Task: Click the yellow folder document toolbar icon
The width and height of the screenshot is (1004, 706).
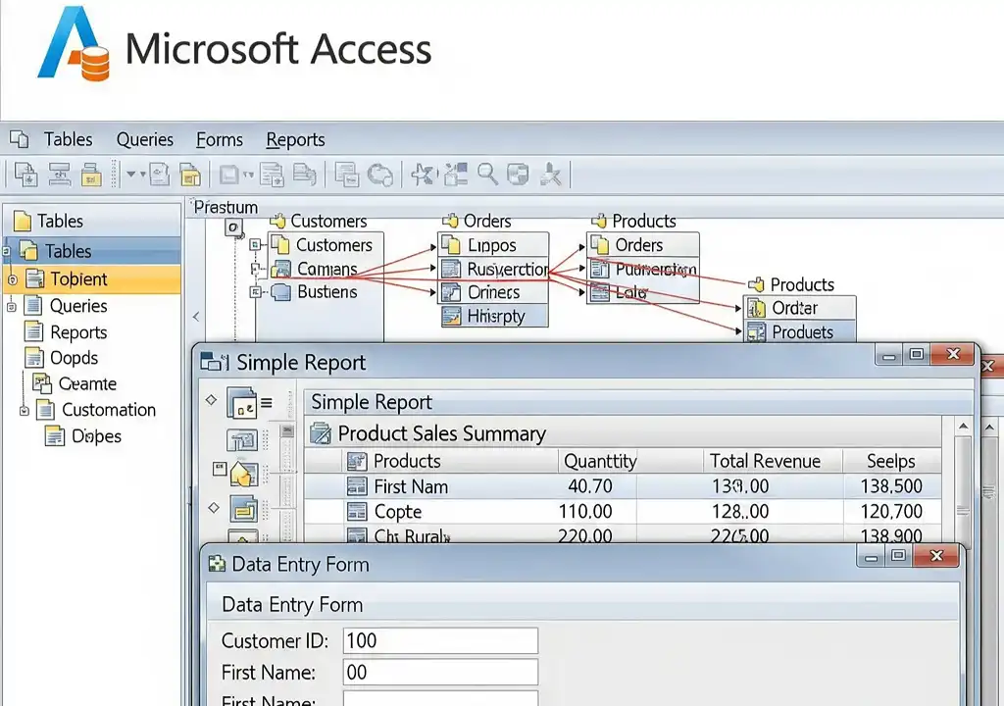Action: pos(190,175)
